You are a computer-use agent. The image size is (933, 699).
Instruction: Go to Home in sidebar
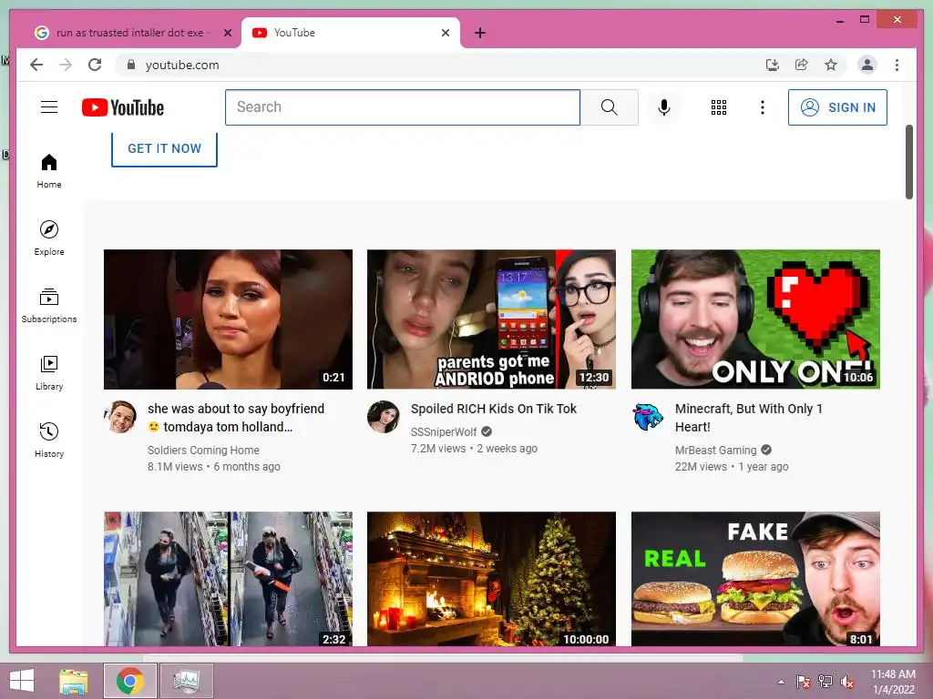[49, 171]
